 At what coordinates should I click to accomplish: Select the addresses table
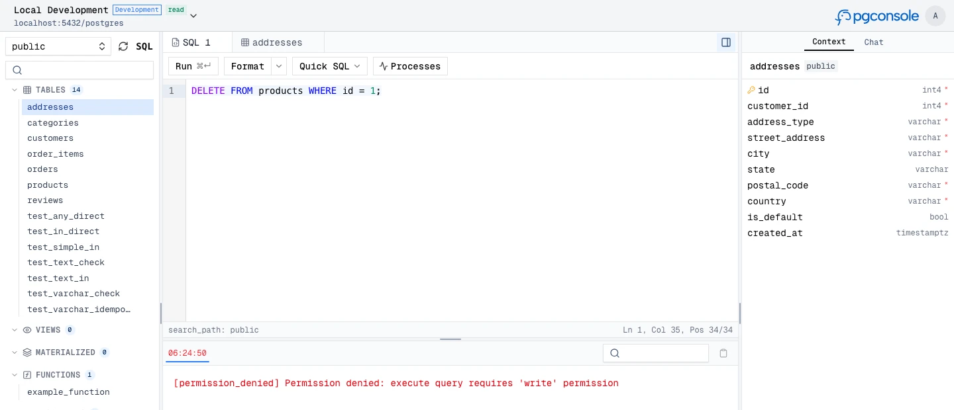[87, 107]
